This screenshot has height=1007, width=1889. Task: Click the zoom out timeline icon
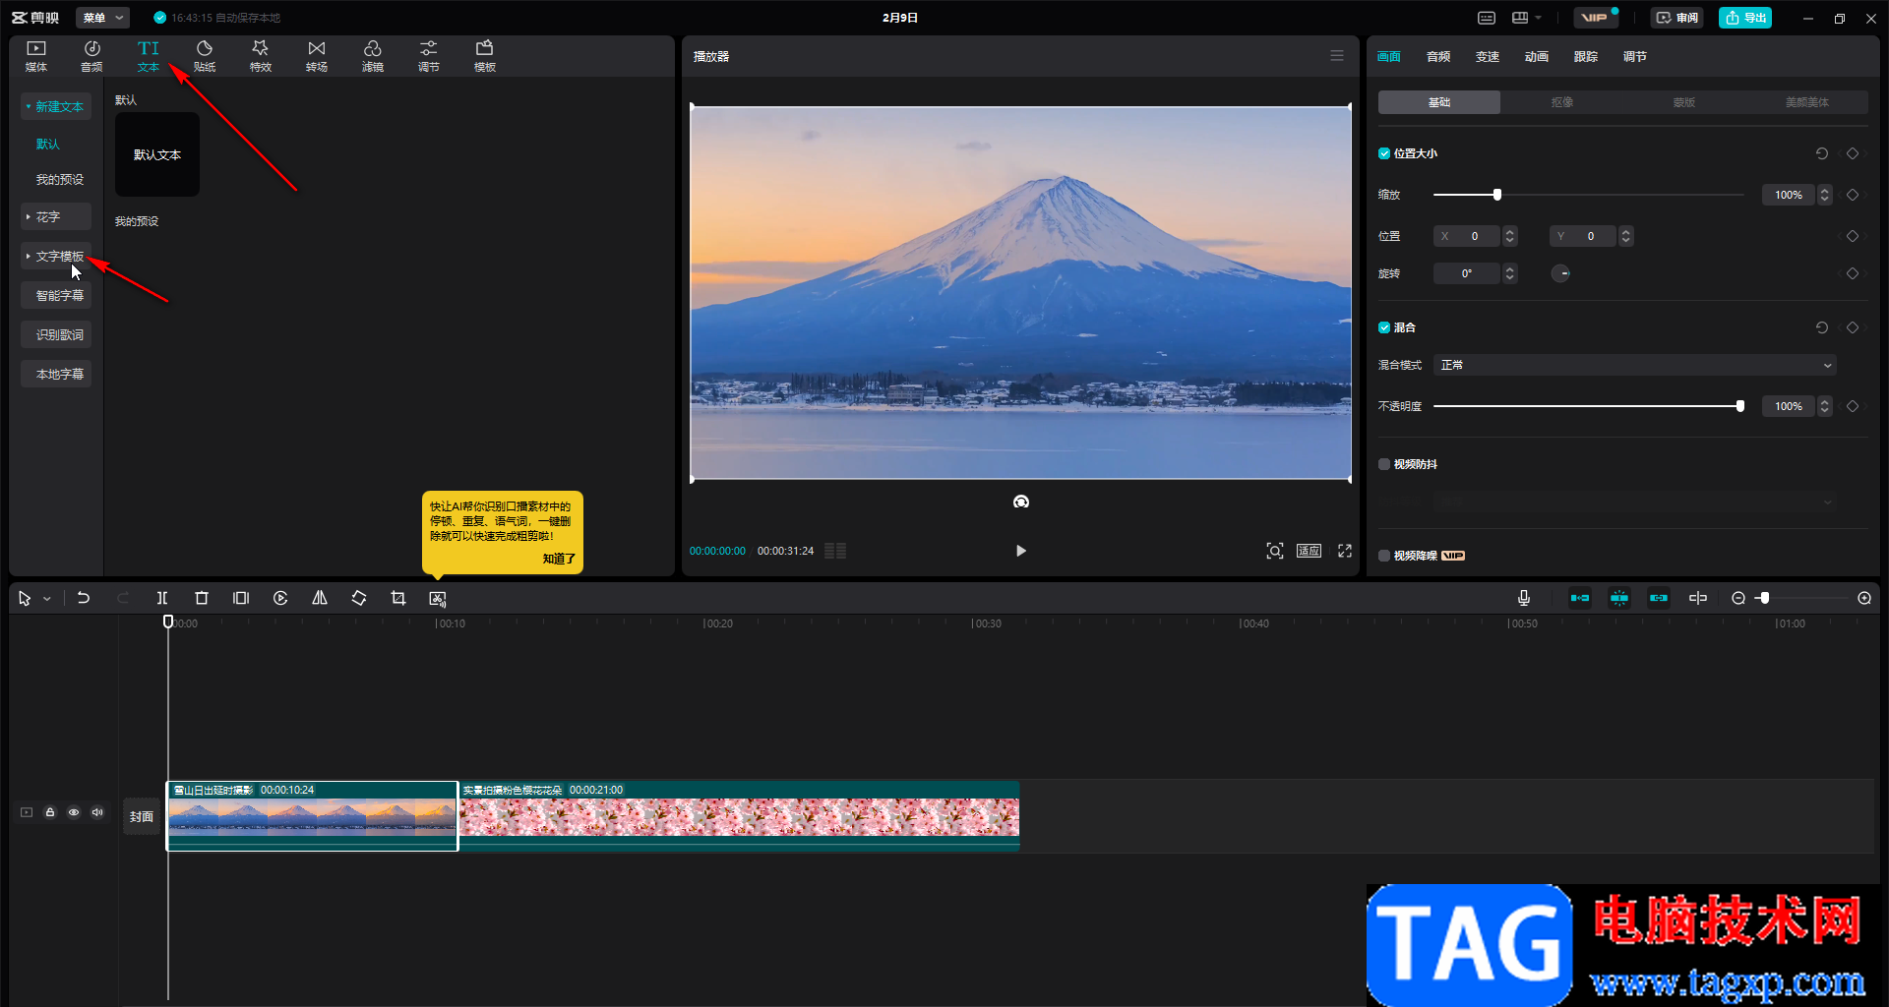pos(1738,598)
